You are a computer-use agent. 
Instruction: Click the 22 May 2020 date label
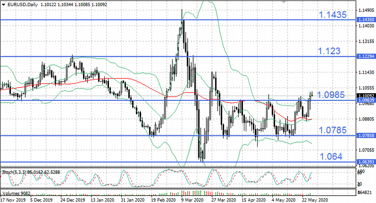[314, 200]
